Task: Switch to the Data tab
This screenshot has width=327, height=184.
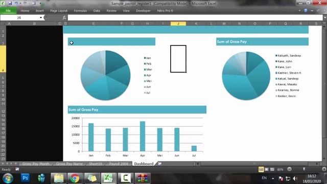Action: (x=97, y=11)
